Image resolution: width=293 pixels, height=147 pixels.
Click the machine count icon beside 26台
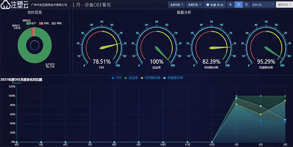pyautogui.click(x=208, y=5)
